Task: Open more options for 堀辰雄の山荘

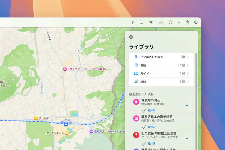Action: click(x=186, y=105)
